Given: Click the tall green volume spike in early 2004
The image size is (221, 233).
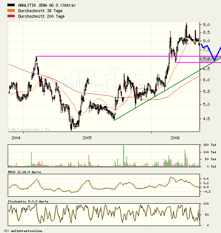Looking at the screenshot, I should 31,159.
